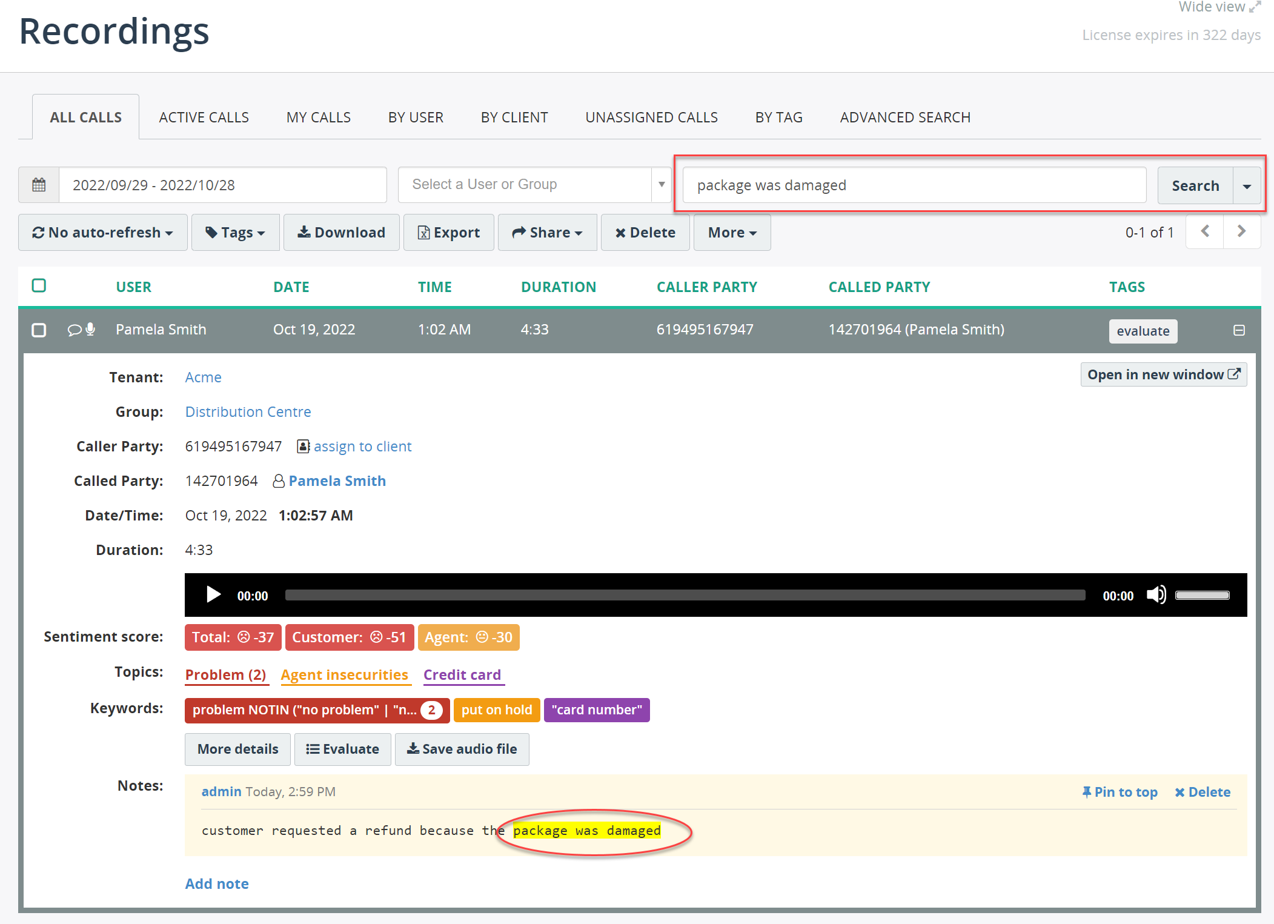Click the Distribution Centre group link
The width and height of the screenshot is (1274, 924).
pos(247,411)
